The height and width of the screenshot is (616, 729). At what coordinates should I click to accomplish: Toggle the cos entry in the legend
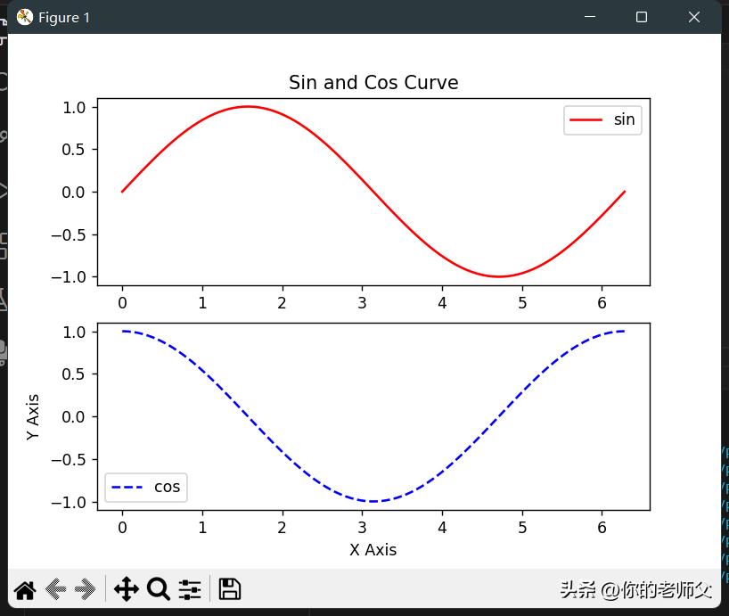(145, 487)
